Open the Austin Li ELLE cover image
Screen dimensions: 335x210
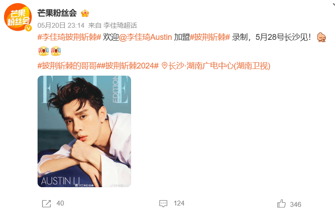point(84,131)
